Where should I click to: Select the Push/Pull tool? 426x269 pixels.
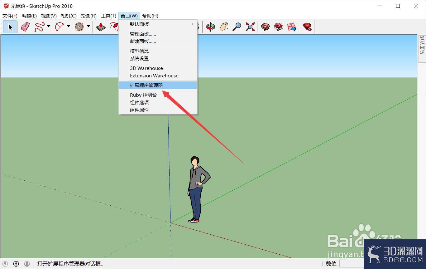[101, 27]
